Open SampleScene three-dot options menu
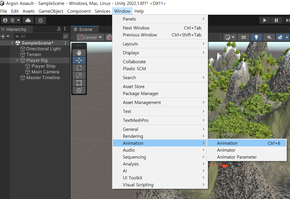290x199 pixels. 65,43
